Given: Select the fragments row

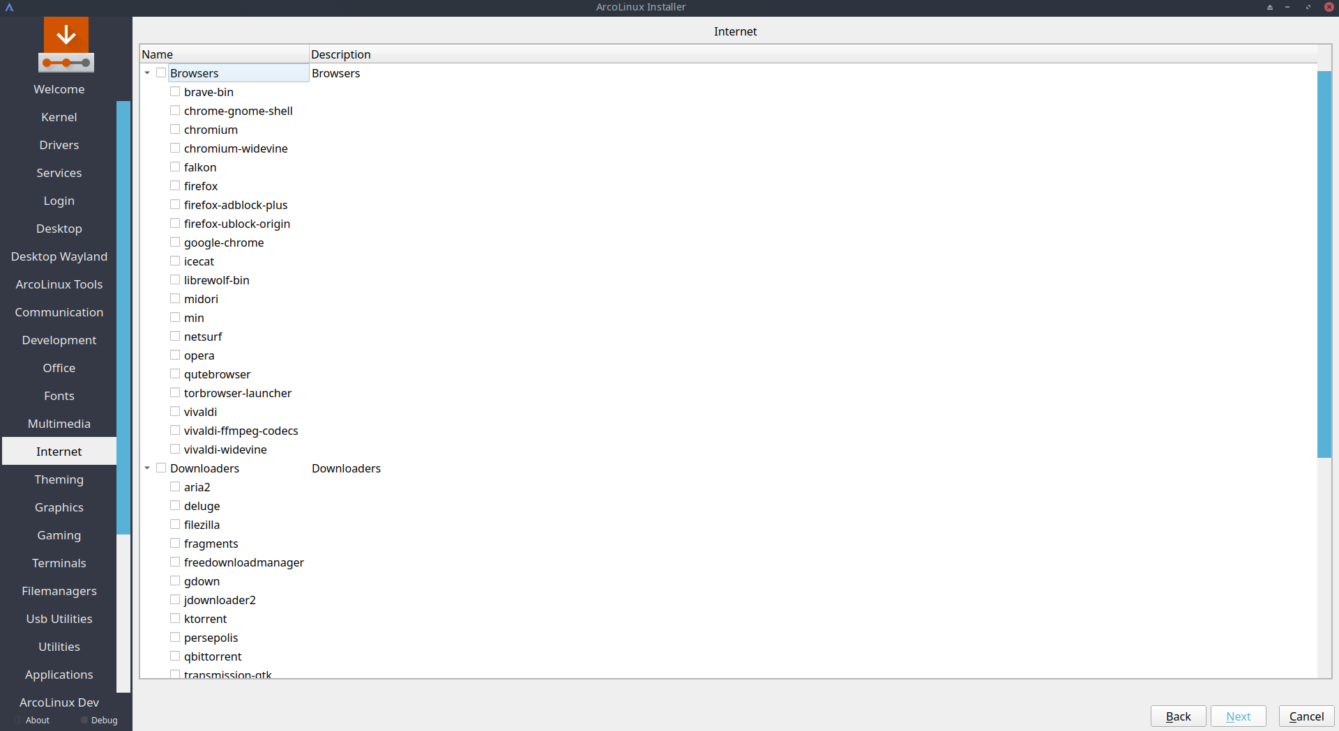Looking at the screenshot, I should pyautogui.click(x=211, y=544).
